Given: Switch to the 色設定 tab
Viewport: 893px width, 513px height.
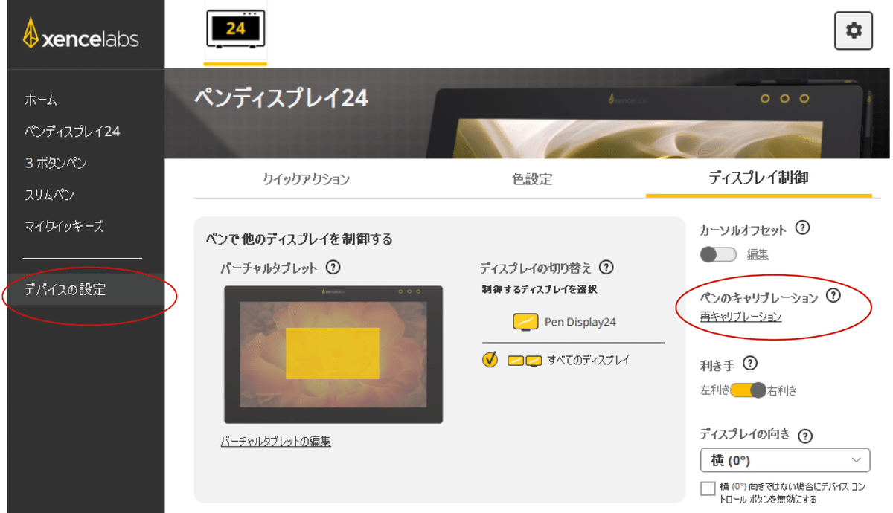Looking at the screenshot, I should pyautogui.click(x=532, y=179).
